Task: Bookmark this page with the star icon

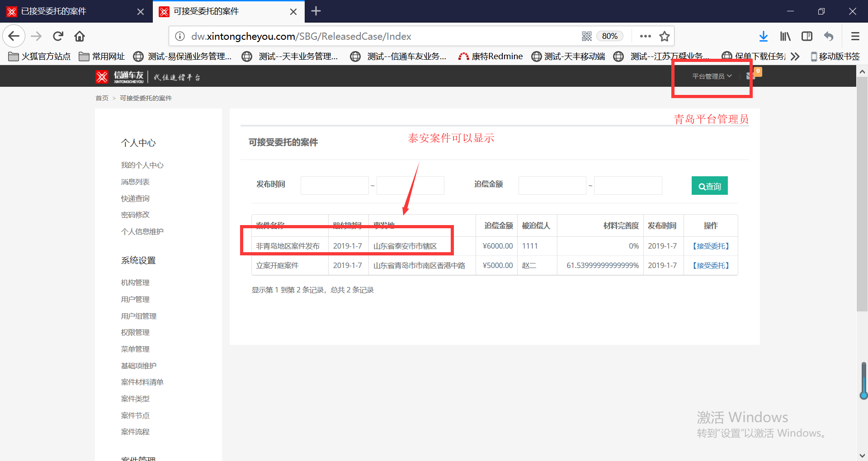Action: pyautogui.click(x=664, y=36)
